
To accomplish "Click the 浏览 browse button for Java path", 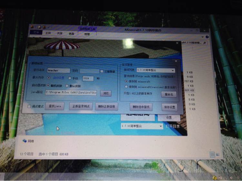I will [x=106, y=93].
